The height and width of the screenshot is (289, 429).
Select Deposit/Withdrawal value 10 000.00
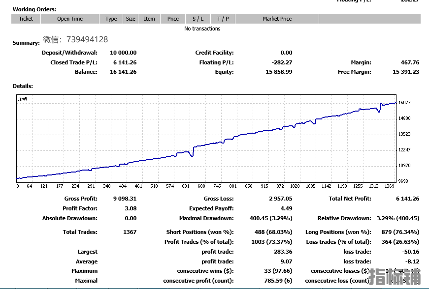coord(123,53)
